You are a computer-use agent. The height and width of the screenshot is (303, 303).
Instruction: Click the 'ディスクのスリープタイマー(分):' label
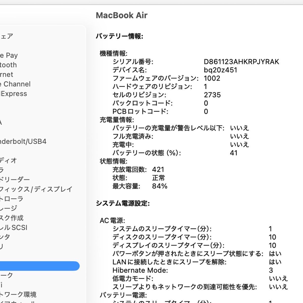click(x=162, y=237)
